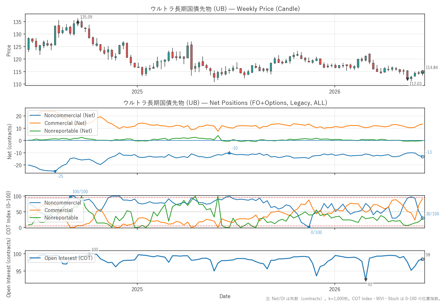Click the -25 noncommercial net low marker
The image size is (445, 304).
[55, 172]
